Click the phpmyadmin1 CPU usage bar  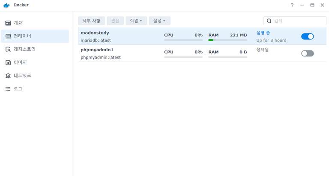tap(183, 57)
